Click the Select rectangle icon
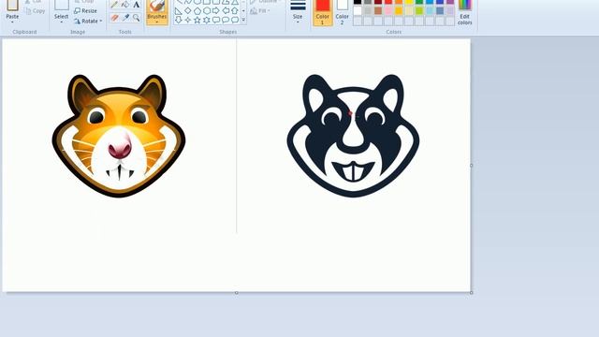Screen dimensions: 599x337 (61, 5)
